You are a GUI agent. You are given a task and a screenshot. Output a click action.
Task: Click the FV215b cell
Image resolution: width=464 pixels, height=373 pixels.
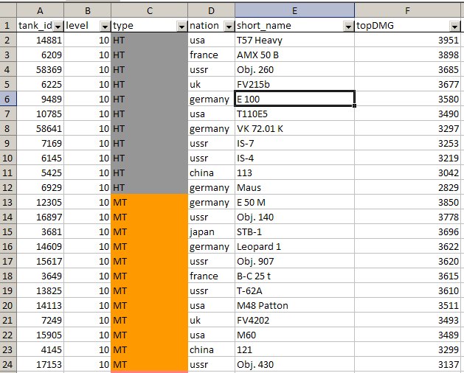pos(295,84)
